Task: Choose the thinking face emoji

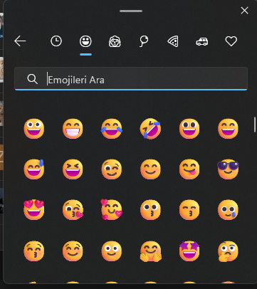Action: pyautogui.click(x=228, y=251)
